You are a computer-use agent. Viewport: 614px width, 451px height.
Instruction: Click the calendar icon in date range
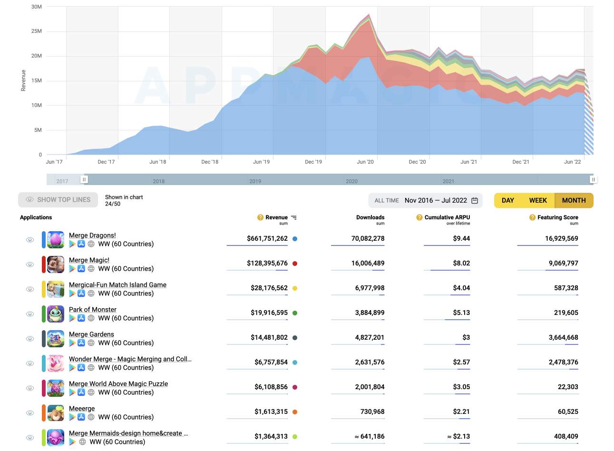(x=474, y=201)
